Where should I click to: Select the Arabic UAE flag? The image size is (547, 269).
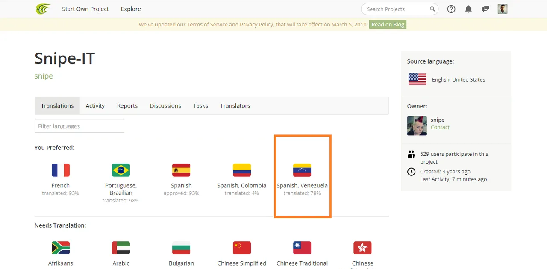click(121, 248)
